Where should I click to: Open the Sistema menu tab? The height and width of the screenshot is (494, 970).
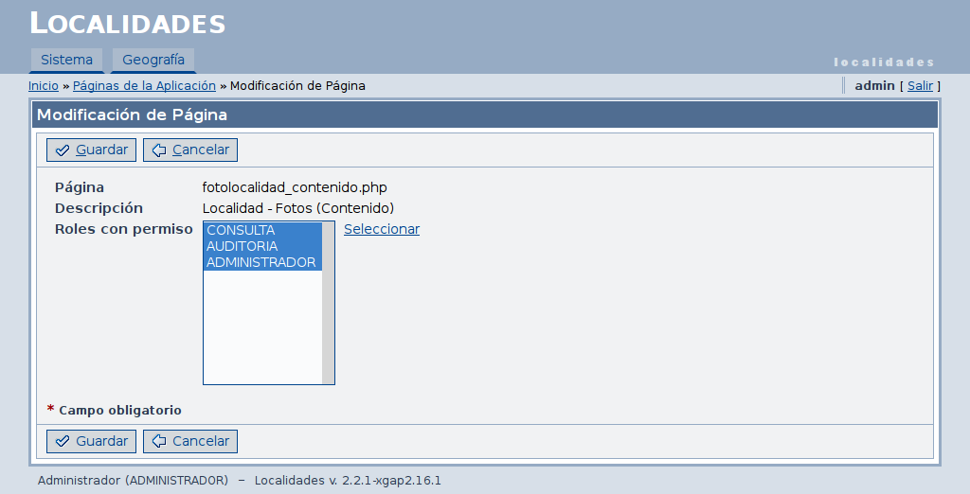pyautogui.click(x=66, y=60)
